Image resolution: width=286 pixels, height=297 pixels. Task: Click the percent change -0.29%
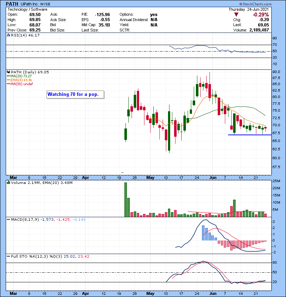click(x=261, y=15)
